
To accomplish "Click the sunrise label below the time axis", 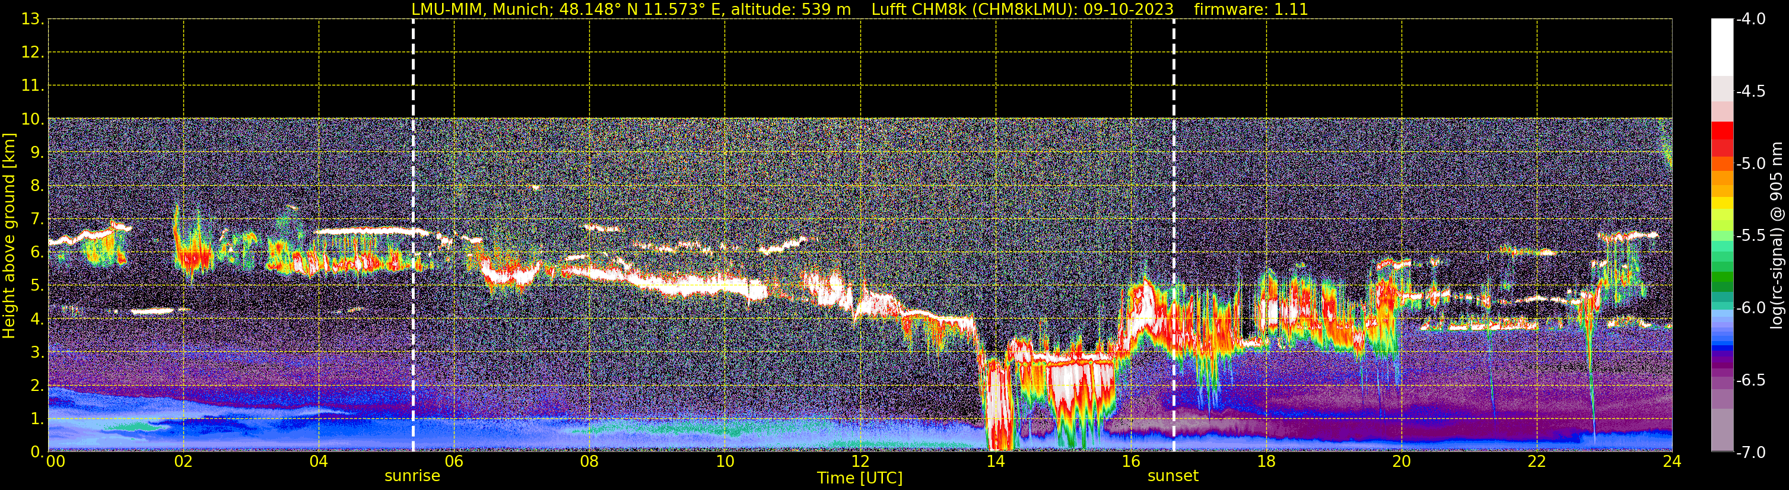I will [412, 476].
